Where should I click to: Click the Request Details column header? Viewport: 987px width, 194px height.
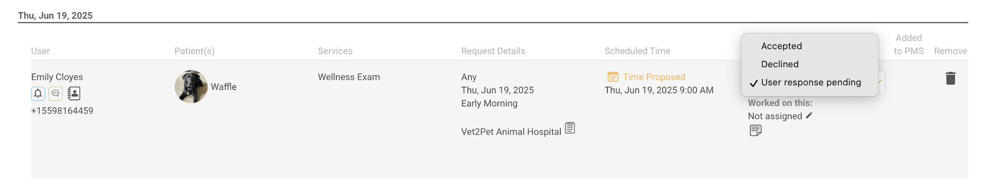pyautogui.click(x=493, y=51)
